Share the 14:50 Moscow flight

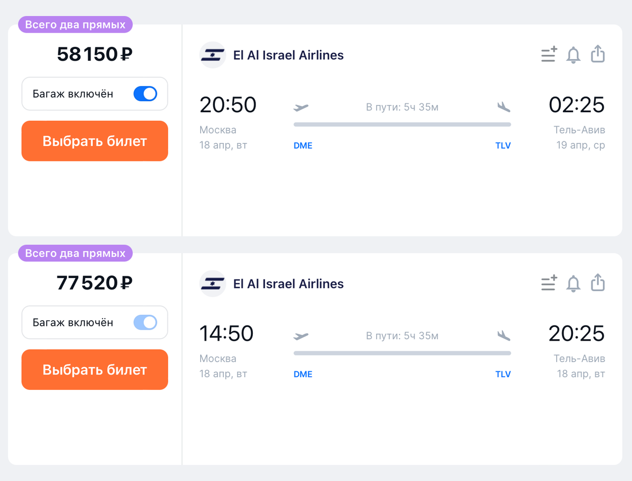click(x=598, y=283)
